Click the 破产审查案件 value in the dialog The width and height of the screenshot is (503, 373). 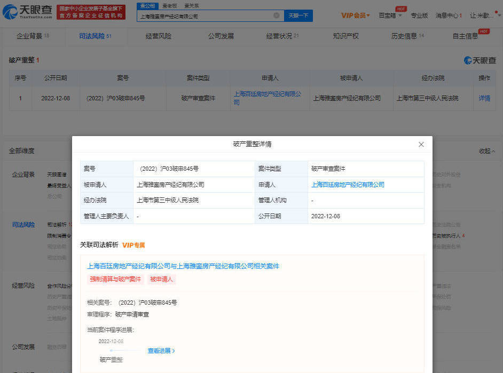[328, 169]
